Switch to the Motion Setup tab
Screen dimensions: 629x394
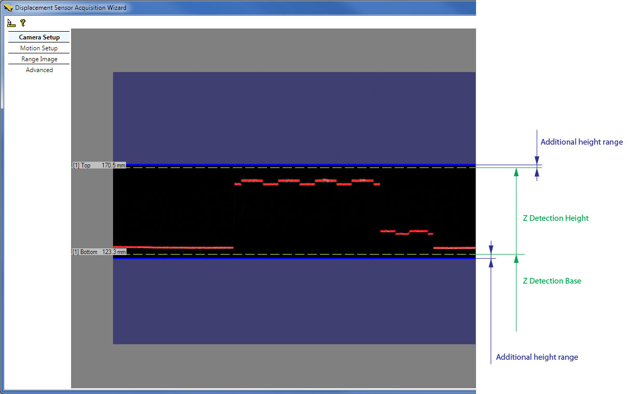coord(38,48)
